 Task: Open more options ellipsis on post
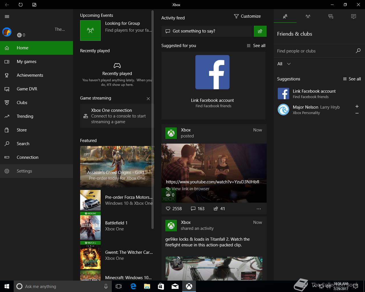[x=259, y=209]
